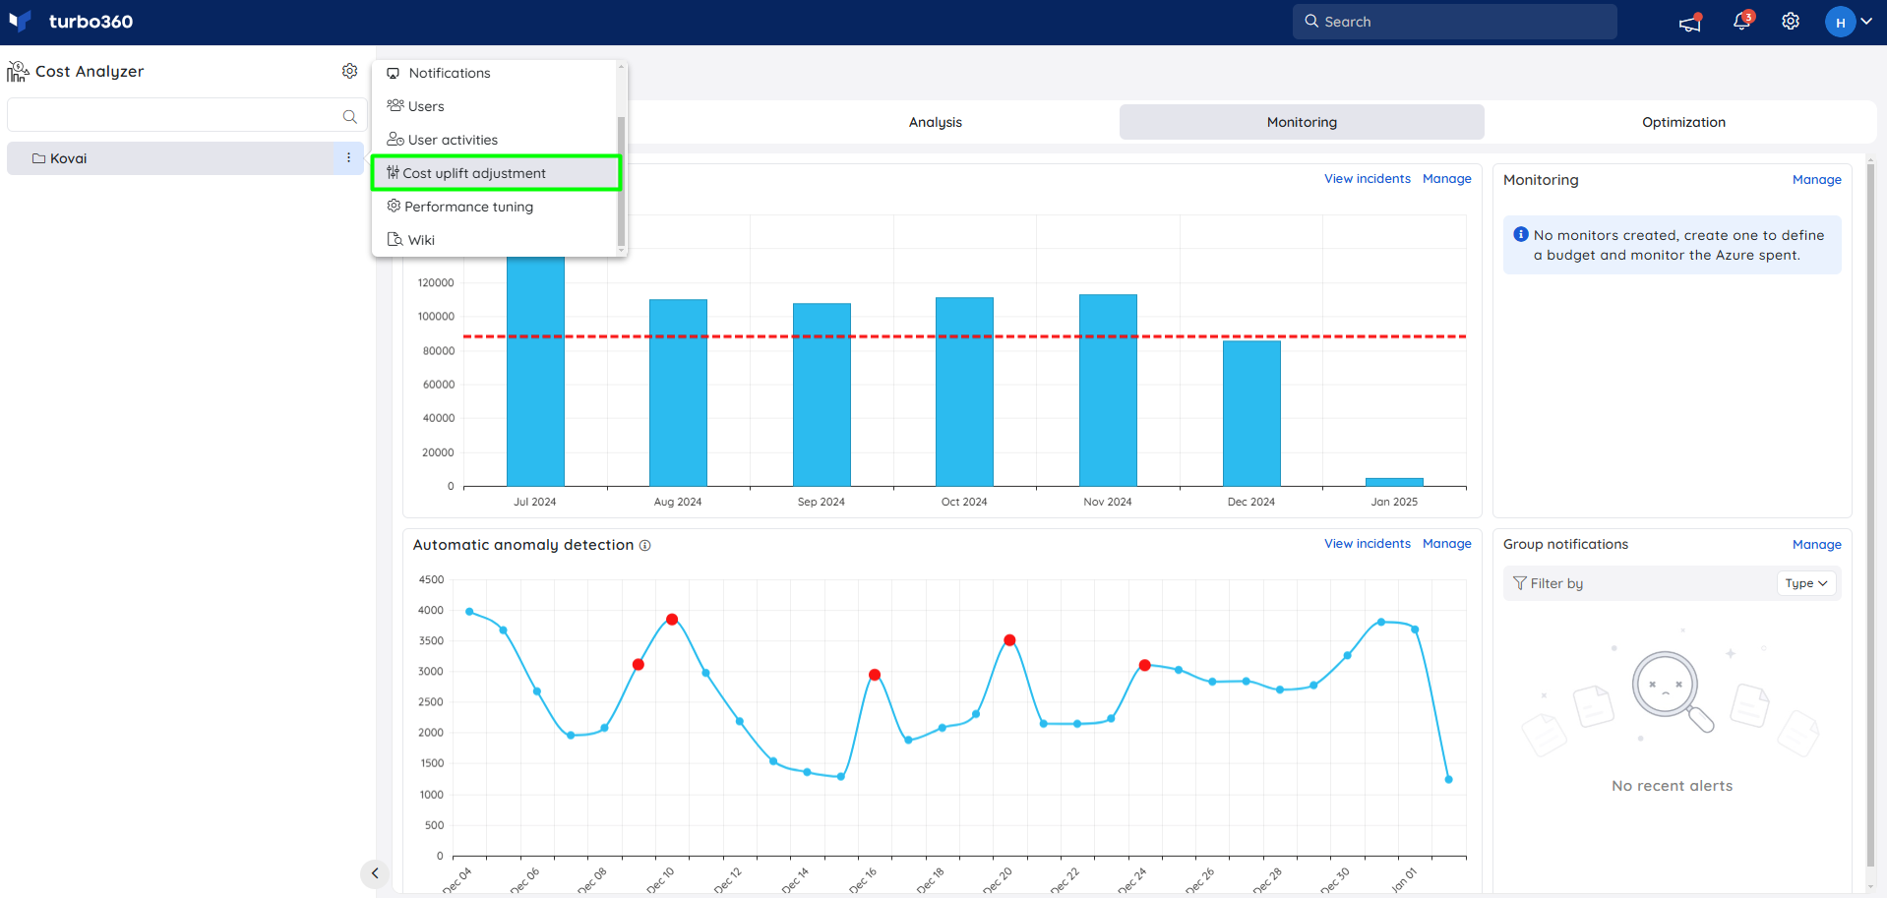The width and height of the screenshot is (1887, 898).
Task: Click View incidents for anomaly detection
Action: [1368, 544]
